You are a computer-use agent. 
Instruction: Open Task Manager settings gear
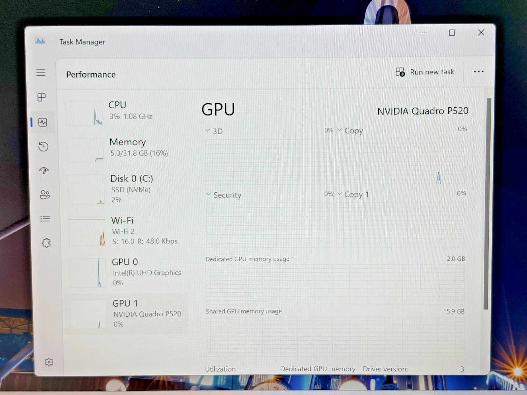click(49, 362)
